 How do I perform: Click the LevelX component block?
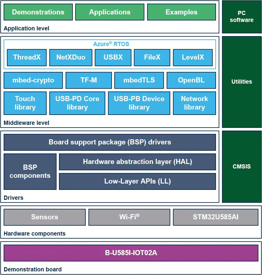coord(193,57)
